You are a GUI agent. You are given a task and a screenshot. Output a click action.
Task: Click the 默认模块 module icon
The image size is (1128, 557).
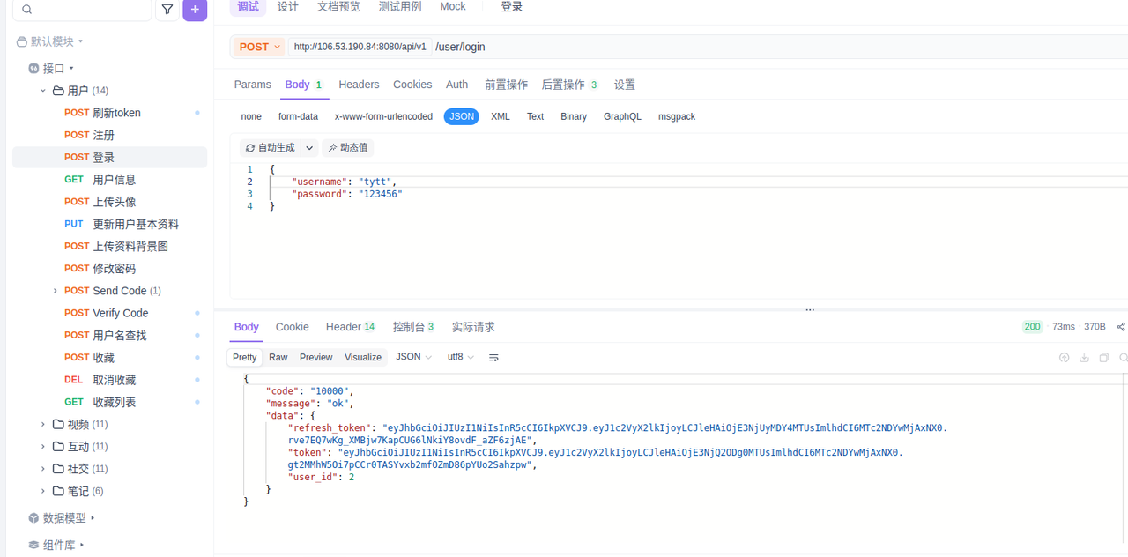[22, 41]
